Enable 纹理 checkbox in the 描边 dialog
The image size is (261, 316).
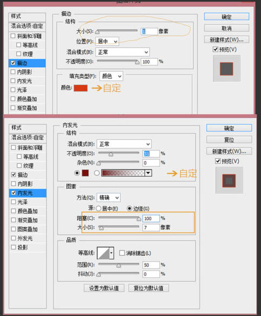(x=18, y=54)
